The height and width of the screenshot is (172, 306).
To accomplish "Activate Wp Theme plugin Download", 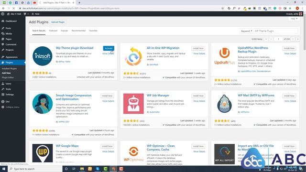I will [x=109, y=48].
